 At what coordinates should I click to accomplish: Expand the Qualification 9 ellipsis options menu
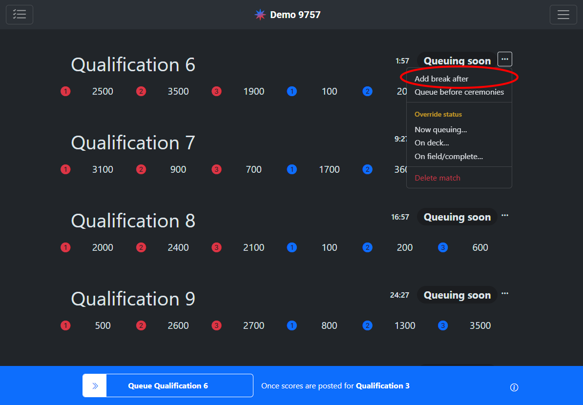504,294
